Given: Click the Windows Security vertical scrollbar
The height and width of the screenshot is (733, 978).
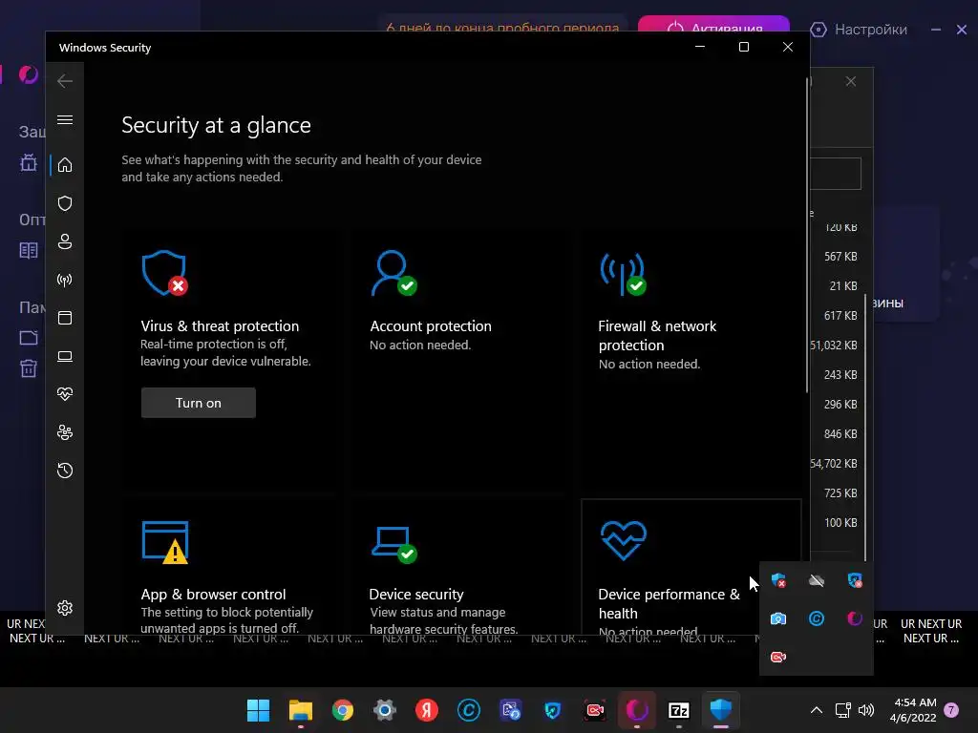Looking at the screenshot, I should tap(807, 236).
